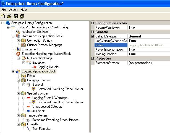Screen dimensions: 170x135
Task: Click the orange arrow Unprocessed Category icon
Action: click(x=29, y=107)
